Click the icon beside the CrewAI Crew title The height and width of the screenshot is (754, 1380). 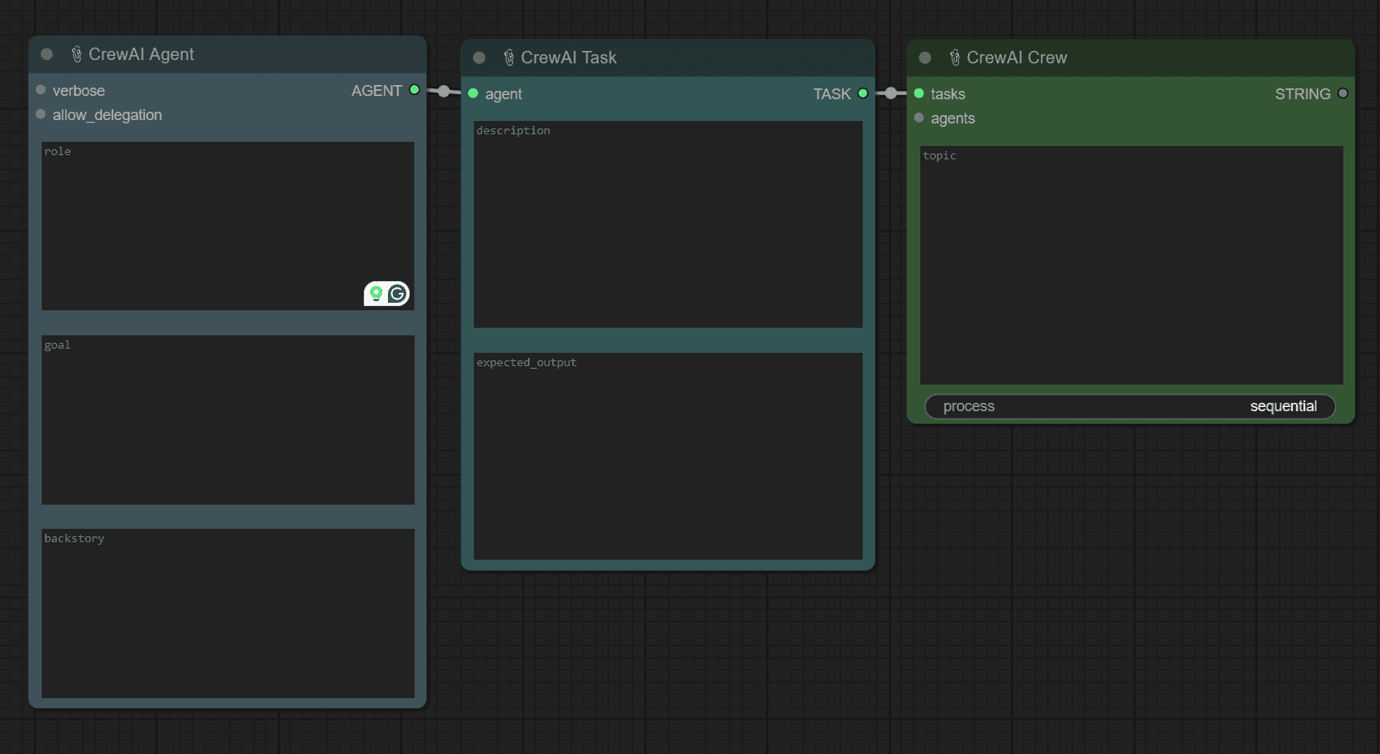(x=954, y=58)
